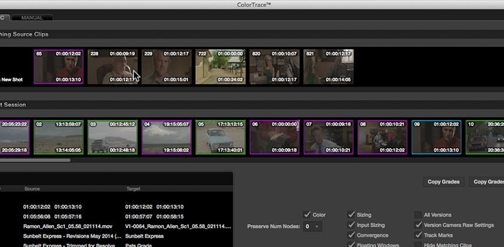504x247 pixels.
Task: Select source clip thumbnail 228
Action: point(112,66)
